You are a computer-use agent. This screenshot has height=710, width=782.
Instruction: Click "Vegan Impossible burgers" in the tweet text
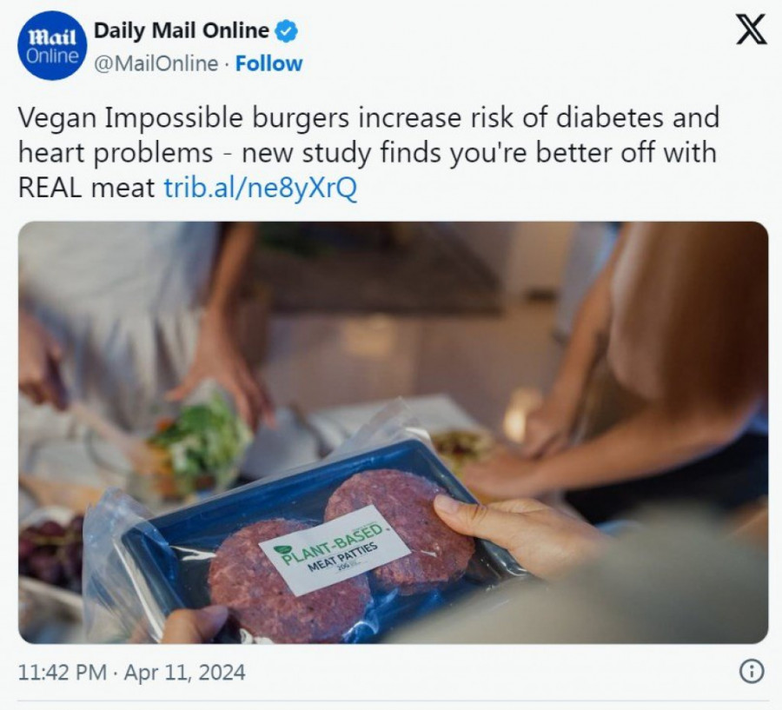[x=183, y=119]
